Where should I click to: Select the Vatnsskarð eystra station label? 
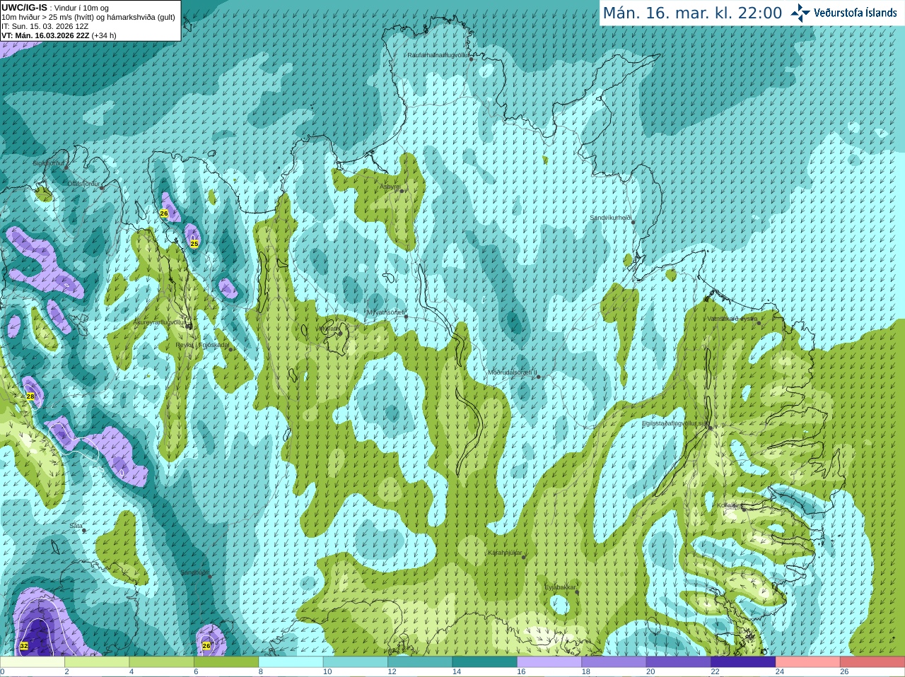(732, 319)
